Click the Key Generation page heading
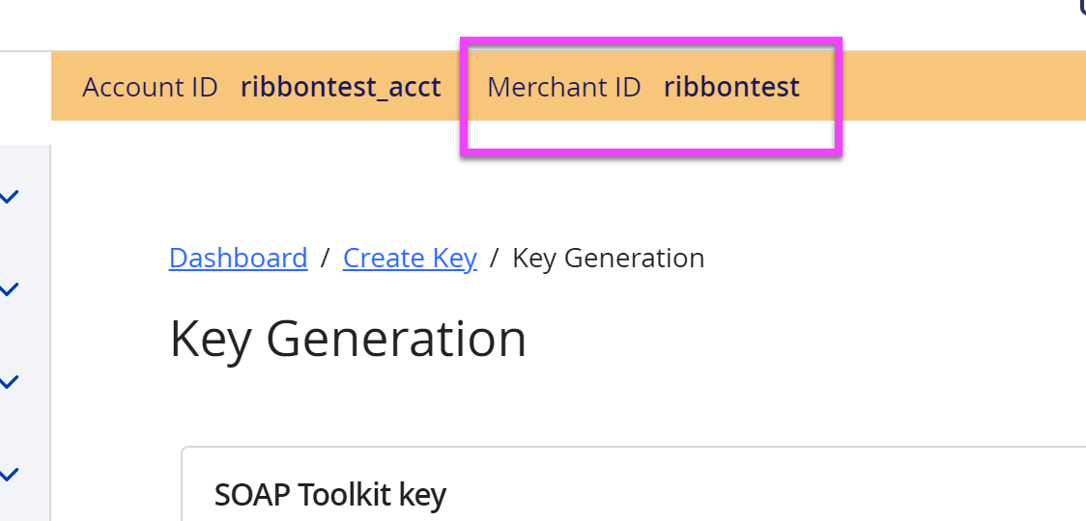 click(348, 339)
